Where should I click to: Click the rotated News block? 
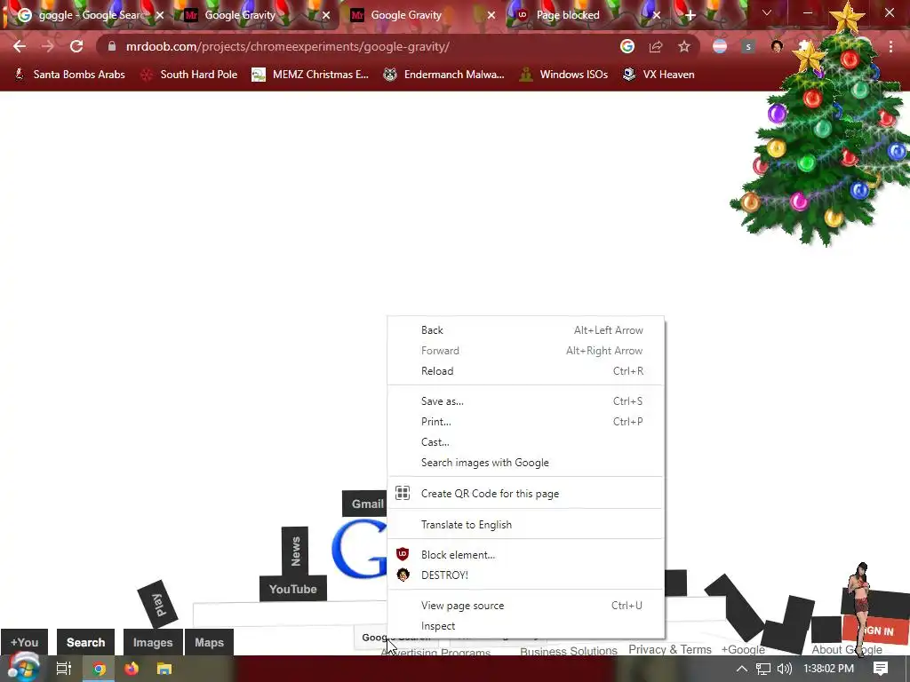(x=295, y=551)
